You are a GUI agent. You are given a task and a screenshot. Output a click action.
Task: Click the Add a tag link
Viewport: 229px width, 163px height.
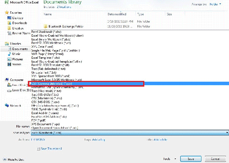click(98, 140)
